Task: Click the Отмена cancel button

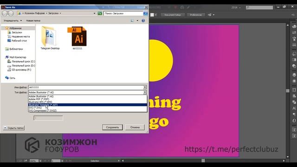Action: tap(135, 127)
